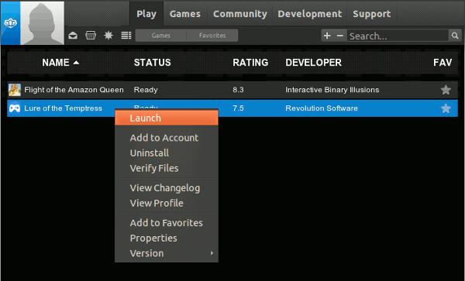The width and height of the screenshot is (465, 281).
Task: Click the magnifier search button
Action: [x=455, y=36]
